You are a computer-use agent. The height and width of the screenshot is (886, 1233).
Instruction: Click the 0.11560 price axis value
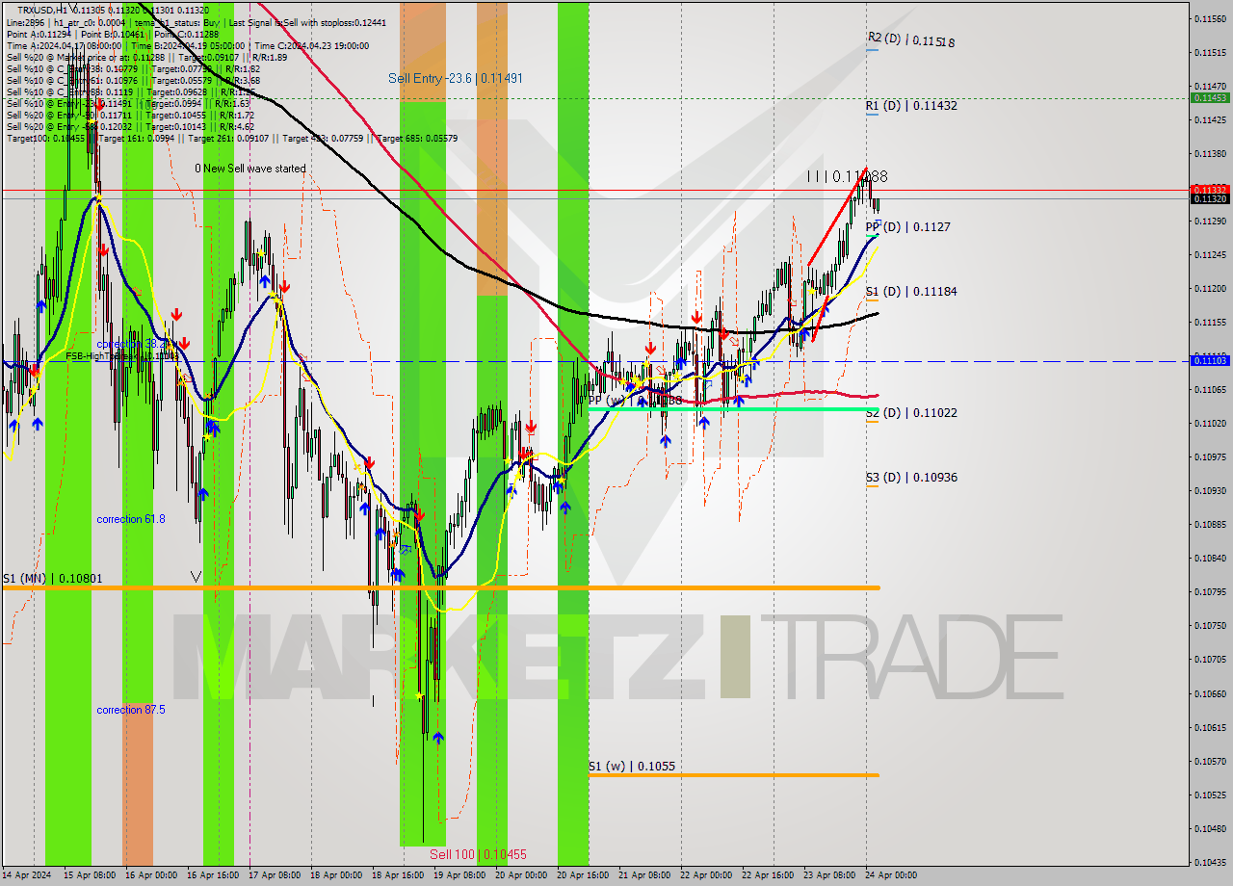click(1211, 19)
